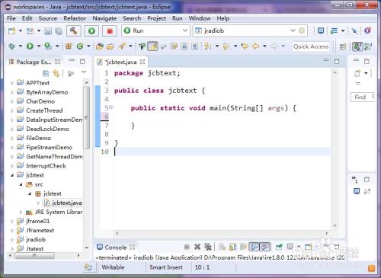
Task: Click the green Run button in toolbar
Action: point(91,31)
